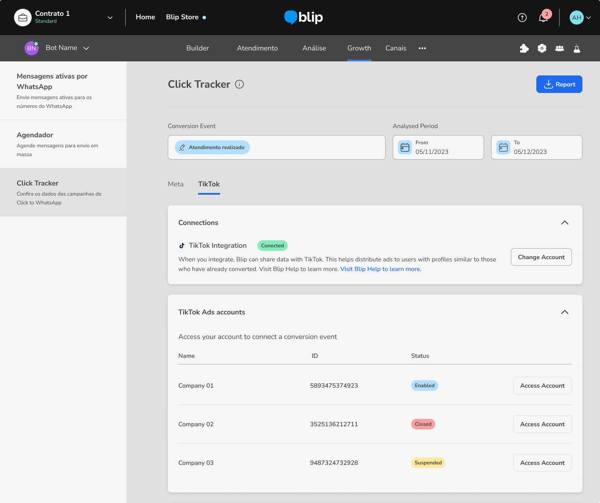Click the download icon in Report button
The image size is (600, 503).
click(x=548, y=84)
